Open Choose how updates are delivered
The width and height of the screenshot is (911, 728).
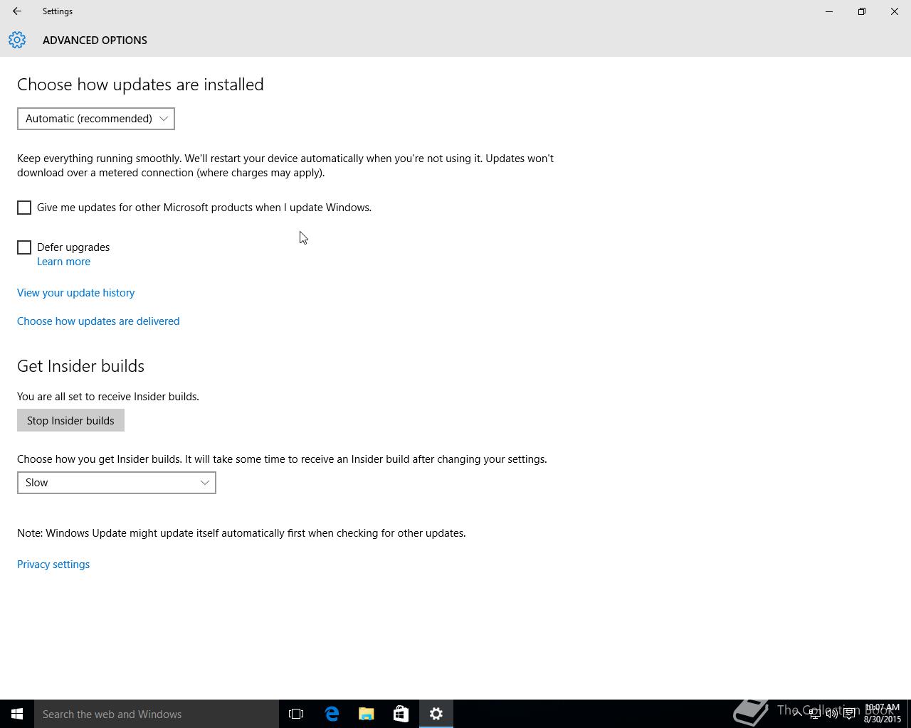pos(98,321)
